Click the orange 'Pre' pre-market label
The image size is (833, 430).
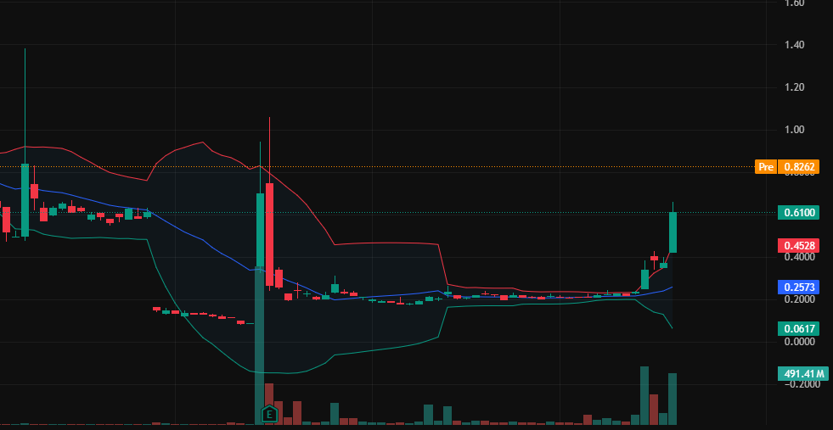766,167
